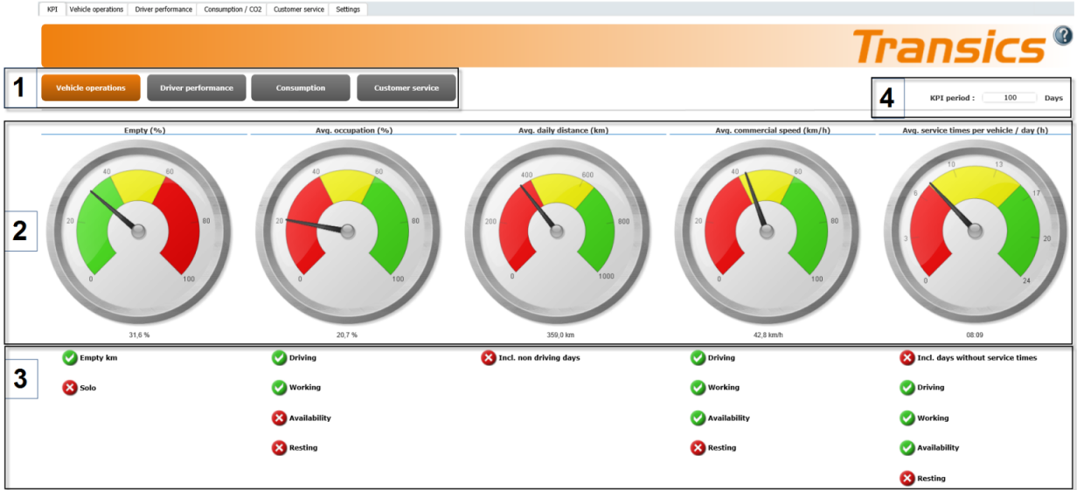This screenshot has width=1077, height=490.
Task: Select the Consumption KPI button
Action: [301, 88]
